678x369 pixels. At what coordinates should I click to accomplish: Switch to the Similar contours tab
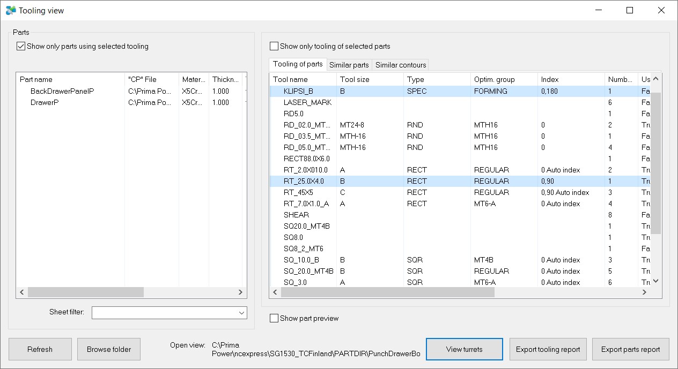click(x=400, y=65)
